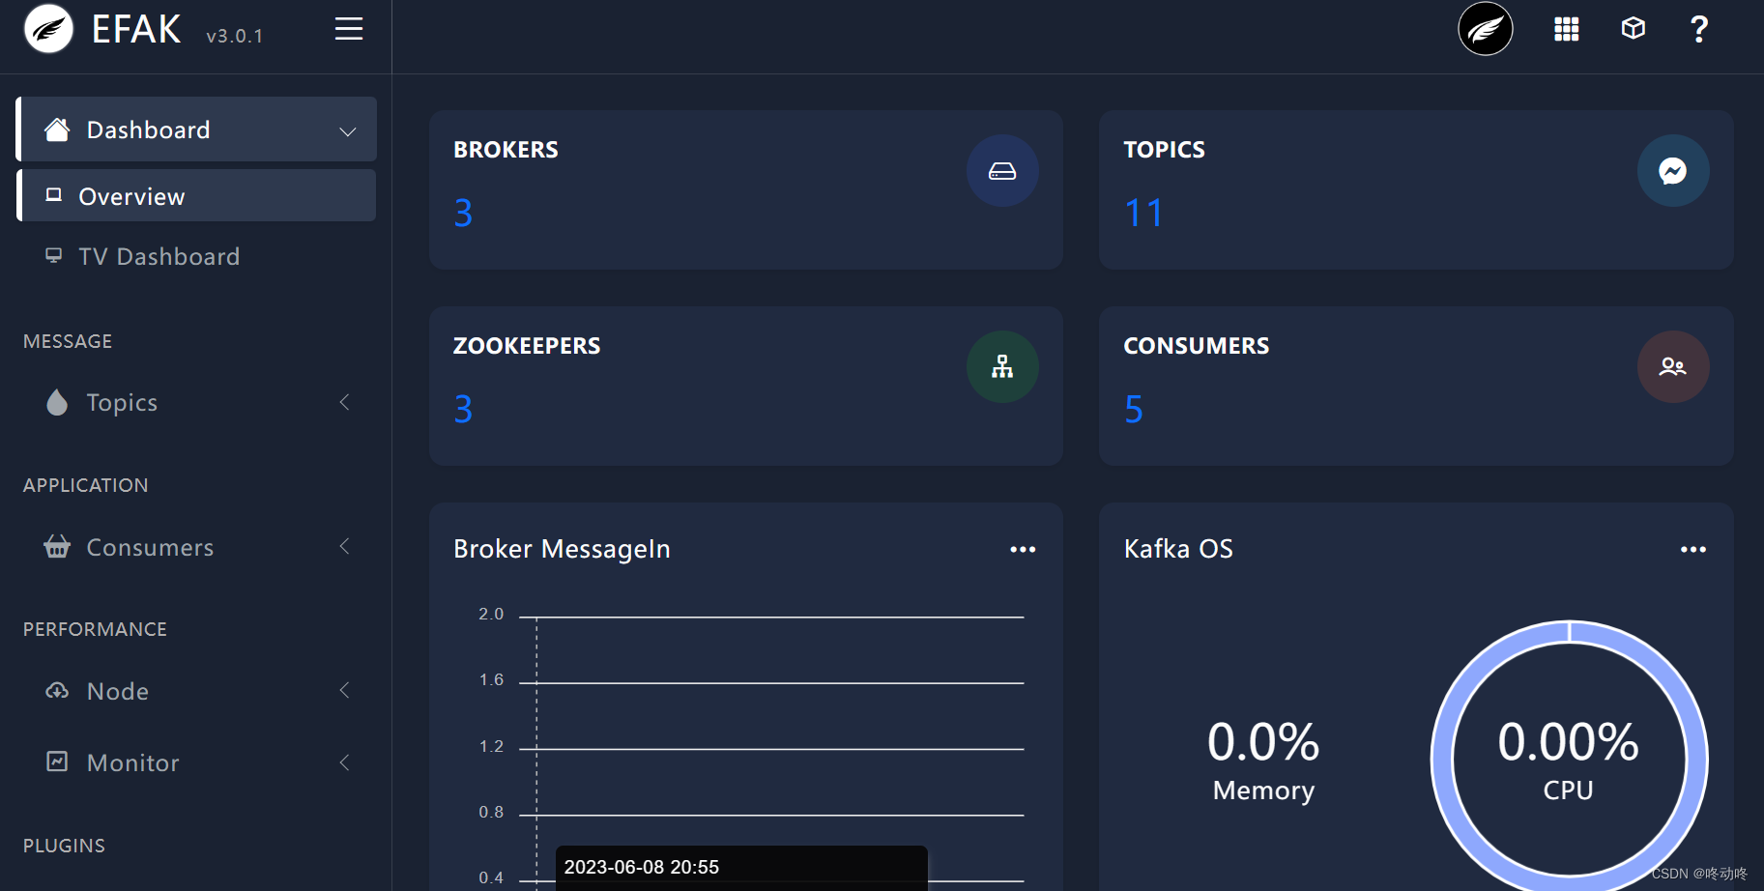Click the Topics messenger icon
The height and width of the screenshot is (891, 1764).
1673,171
